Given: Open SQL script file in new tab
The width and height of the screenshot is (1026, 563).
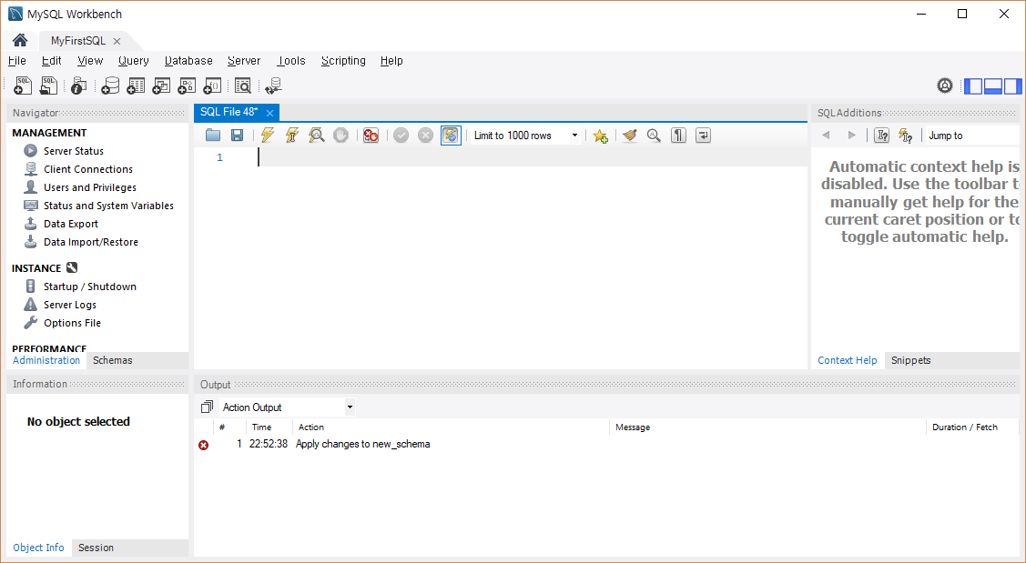Looking at the screenshot, I should tap(47, 85).
